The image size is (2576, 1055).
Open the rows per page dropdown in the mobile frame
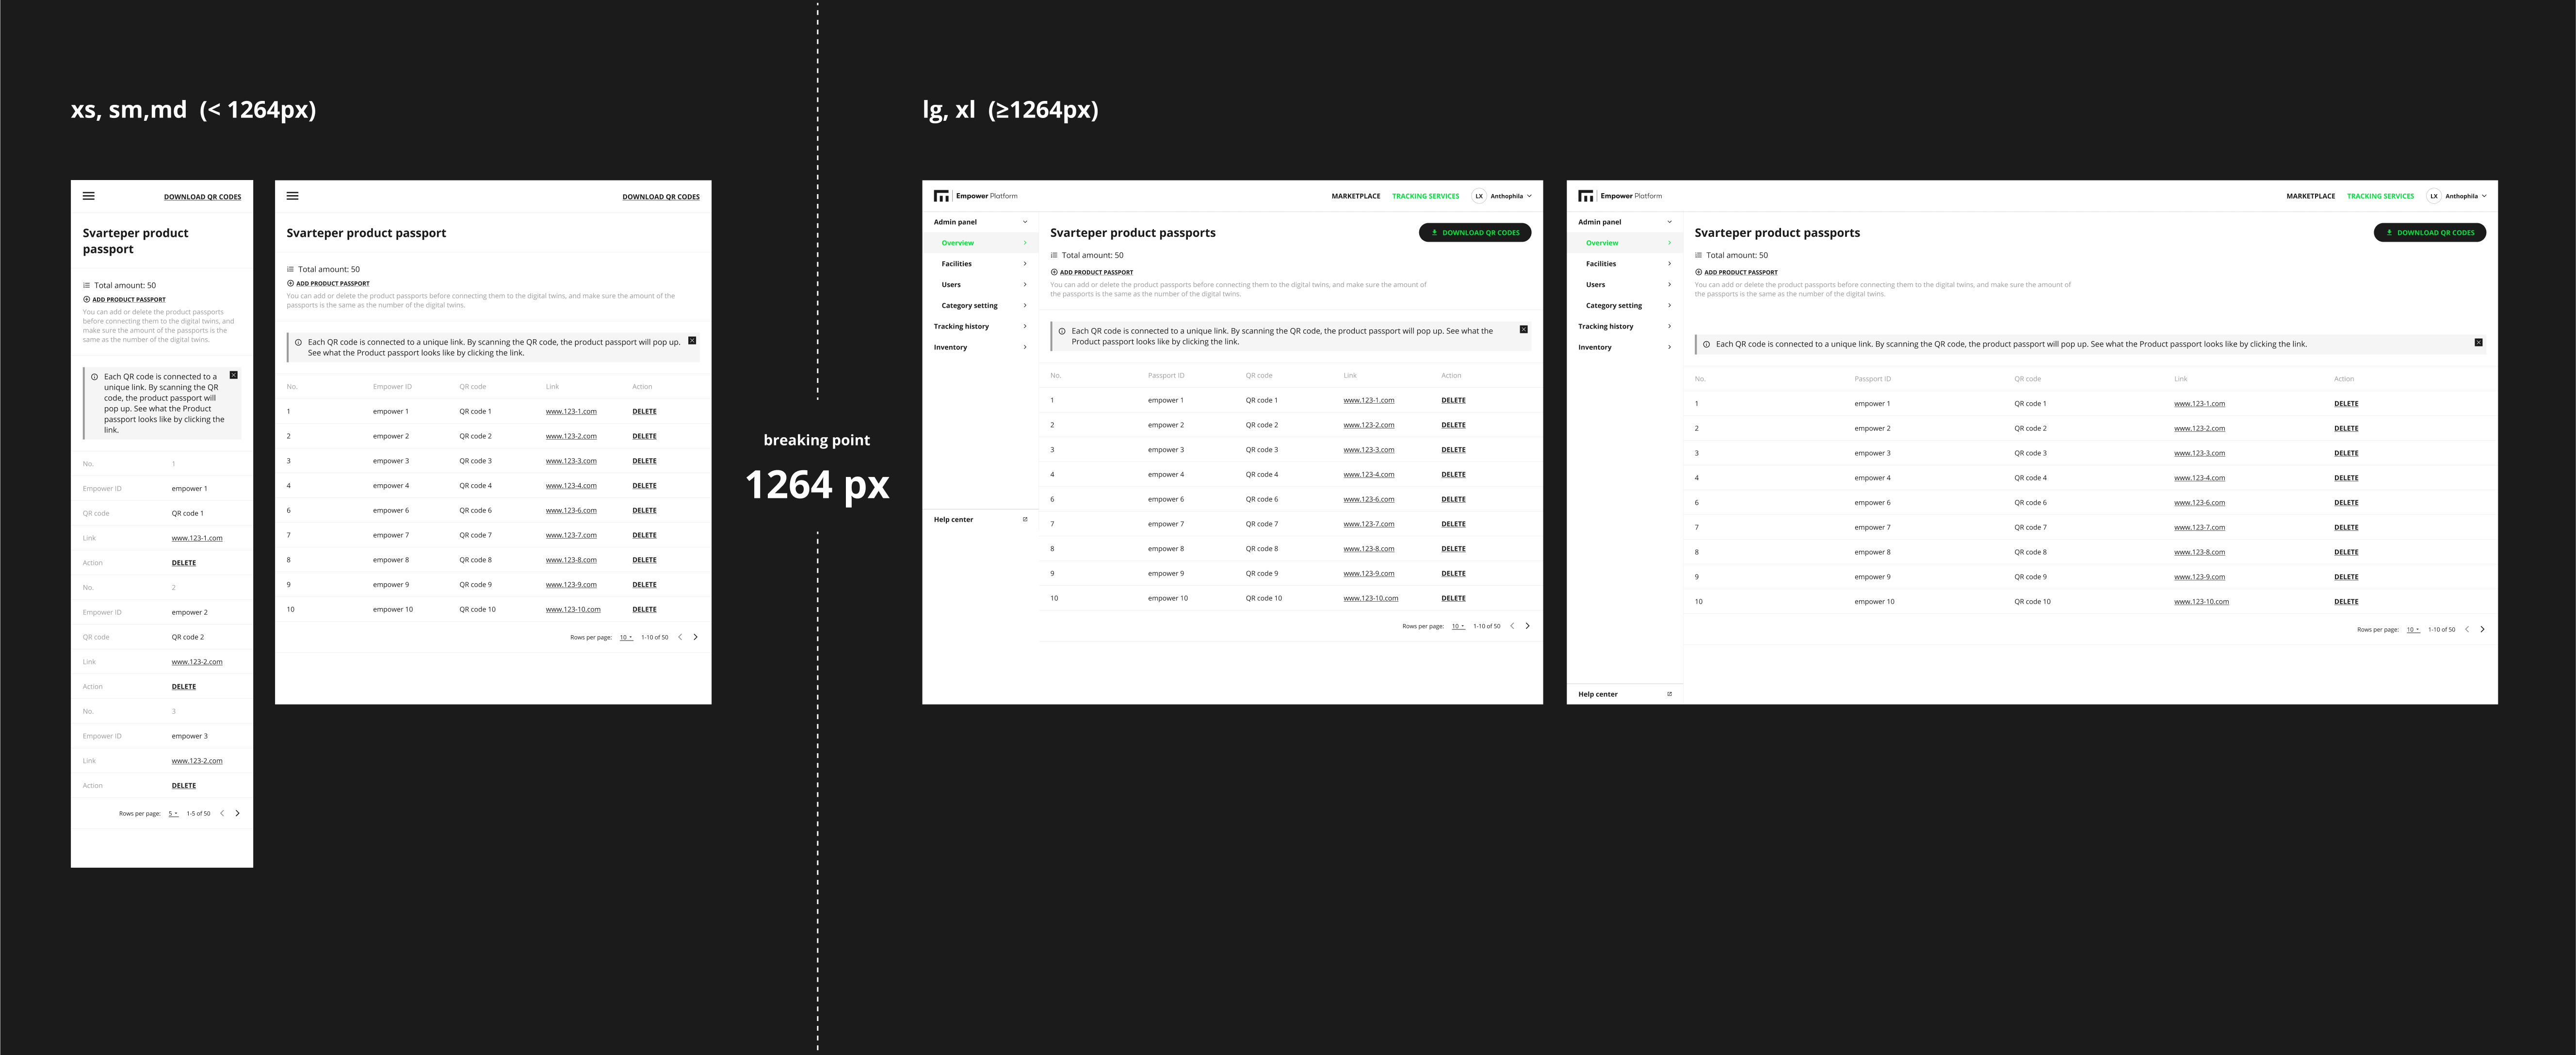pos(173,814)
